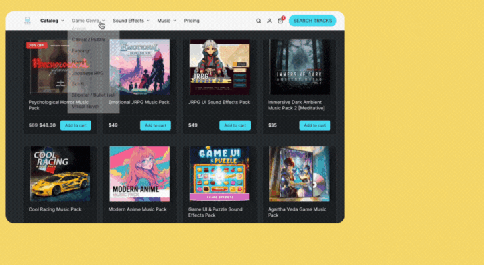This screenshot has height=265, width=484.
Task: Open Cool Racing Music Pack thumbnail
Action: (60, 174)
